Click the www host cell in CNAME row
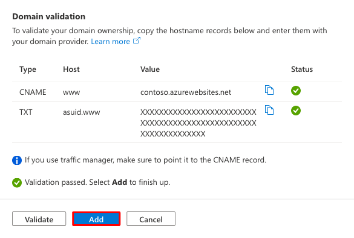This screenshot has height=238, width=354. (71, 92)
